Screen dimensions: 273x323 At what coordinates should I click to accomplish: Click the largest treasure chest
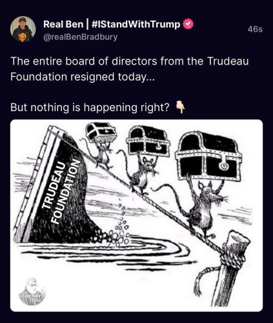coord(208,156)
